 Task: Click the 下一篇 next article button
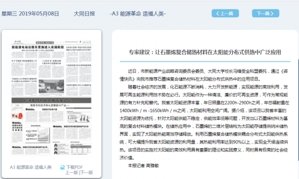click(265, 14)
